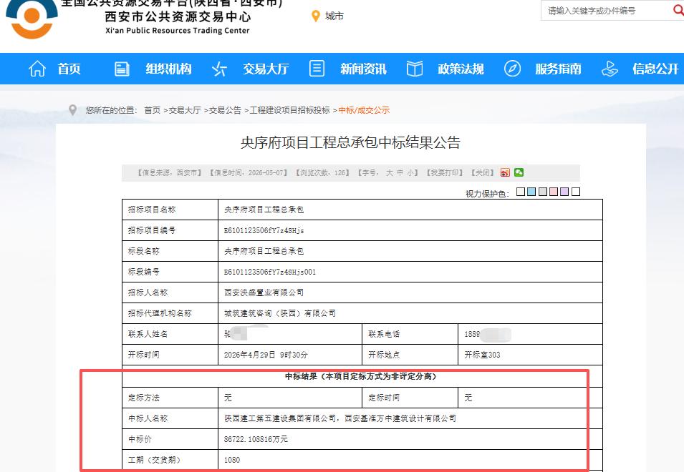Share via the red Weibo icon
Image resolution: width=684 pixels, height=472 pixels.
click(x=505, y=172)
